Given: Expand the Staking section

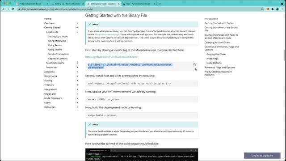Looking at the screenshot, I should (x=77, y=80).
